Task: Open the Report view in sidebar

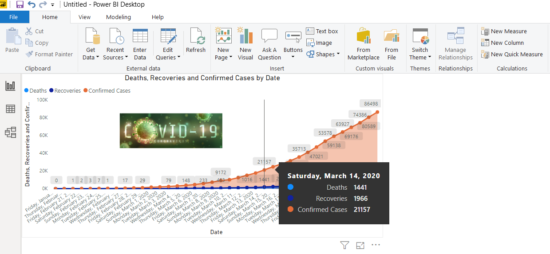Action: [10, 86]
